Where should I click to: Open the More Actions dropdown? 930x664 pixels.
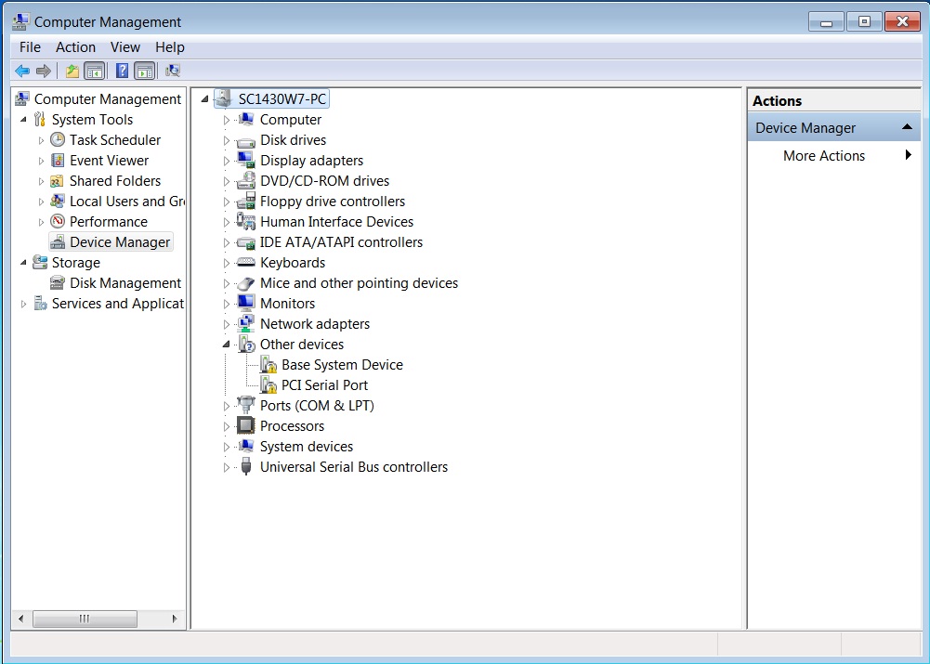coord(823,155)
